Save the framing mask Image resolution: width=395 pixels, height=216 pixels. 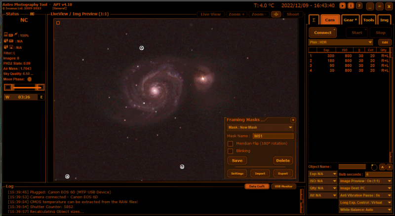point(237,160)
